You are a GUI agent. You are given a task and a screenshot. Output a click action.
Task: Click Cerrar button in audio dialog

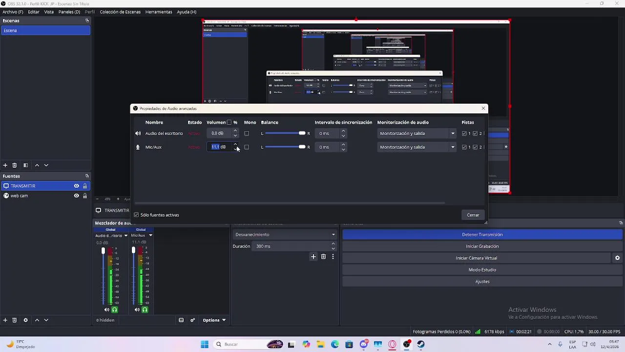click(x=473, y=215)
